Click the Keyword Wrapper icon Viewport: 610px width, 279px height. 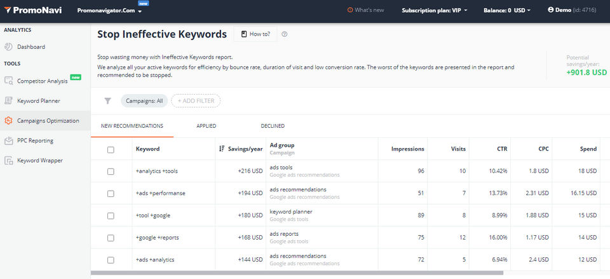[9, 161]
